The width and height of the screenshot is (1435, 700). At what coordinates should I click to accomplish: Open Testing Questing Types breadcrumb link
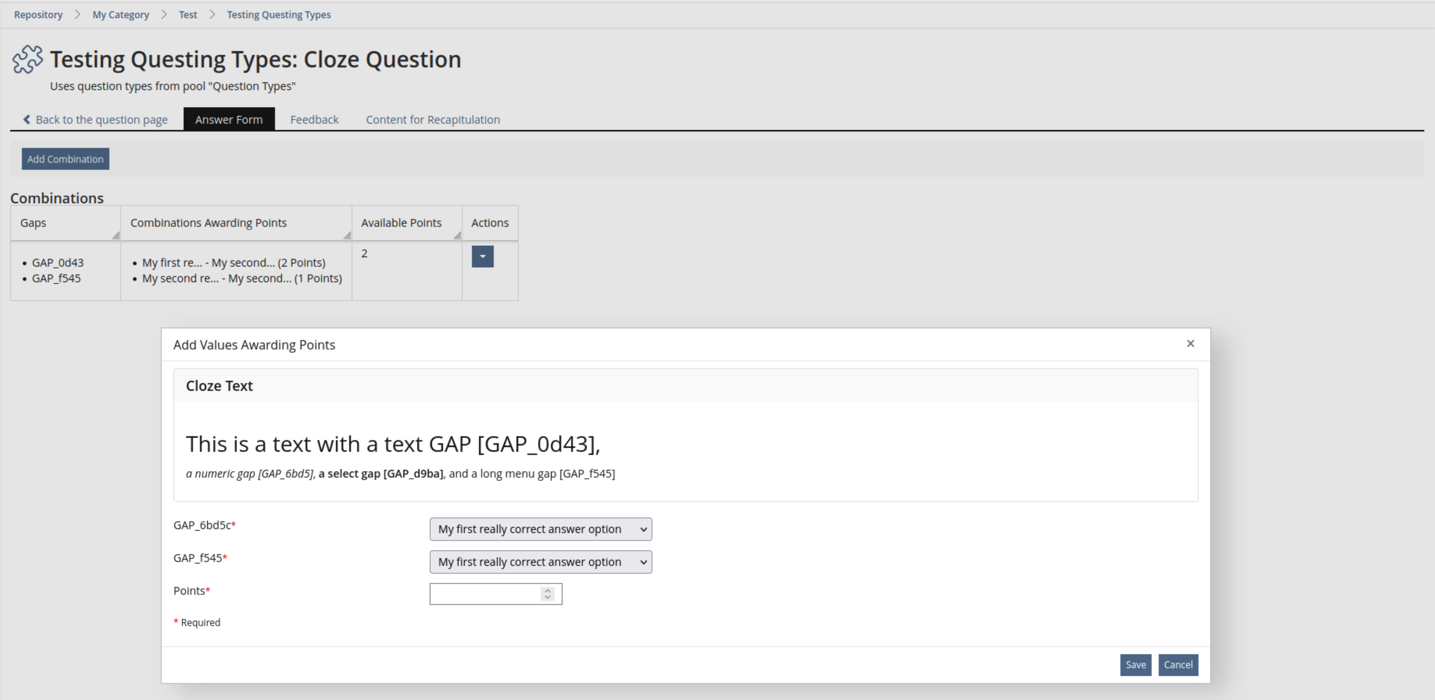[x=279, y=15]
